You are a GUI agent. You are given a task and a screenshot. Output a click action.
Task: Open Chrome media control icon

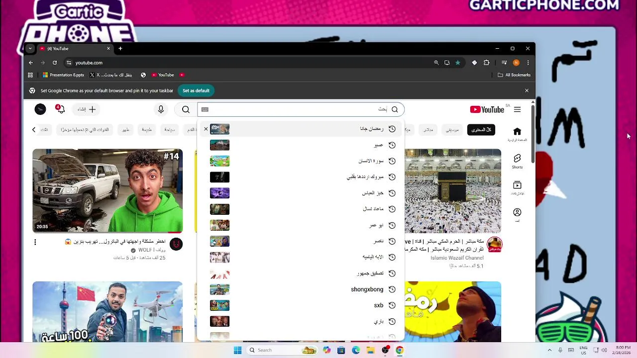(504, 63)
